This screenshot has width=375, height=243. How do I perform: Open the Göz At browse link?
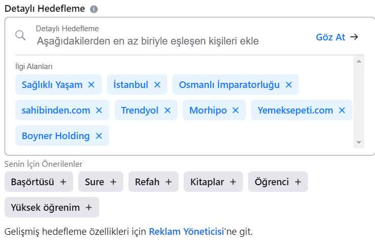337,37
